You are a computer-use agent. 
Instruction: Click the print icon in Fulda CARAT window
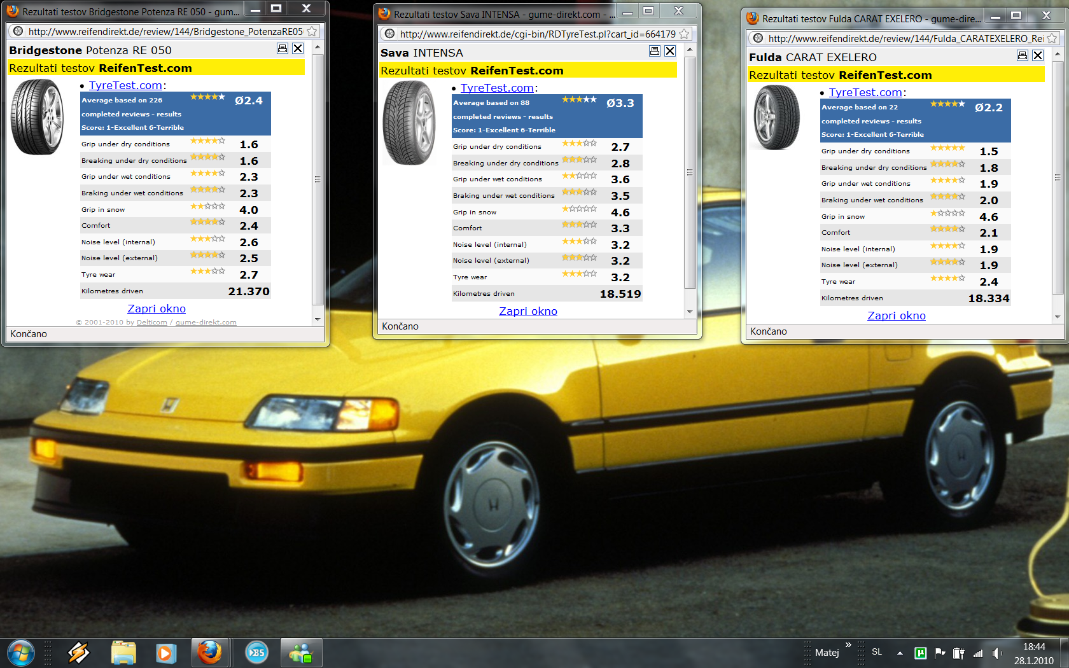click(1023, 55)
